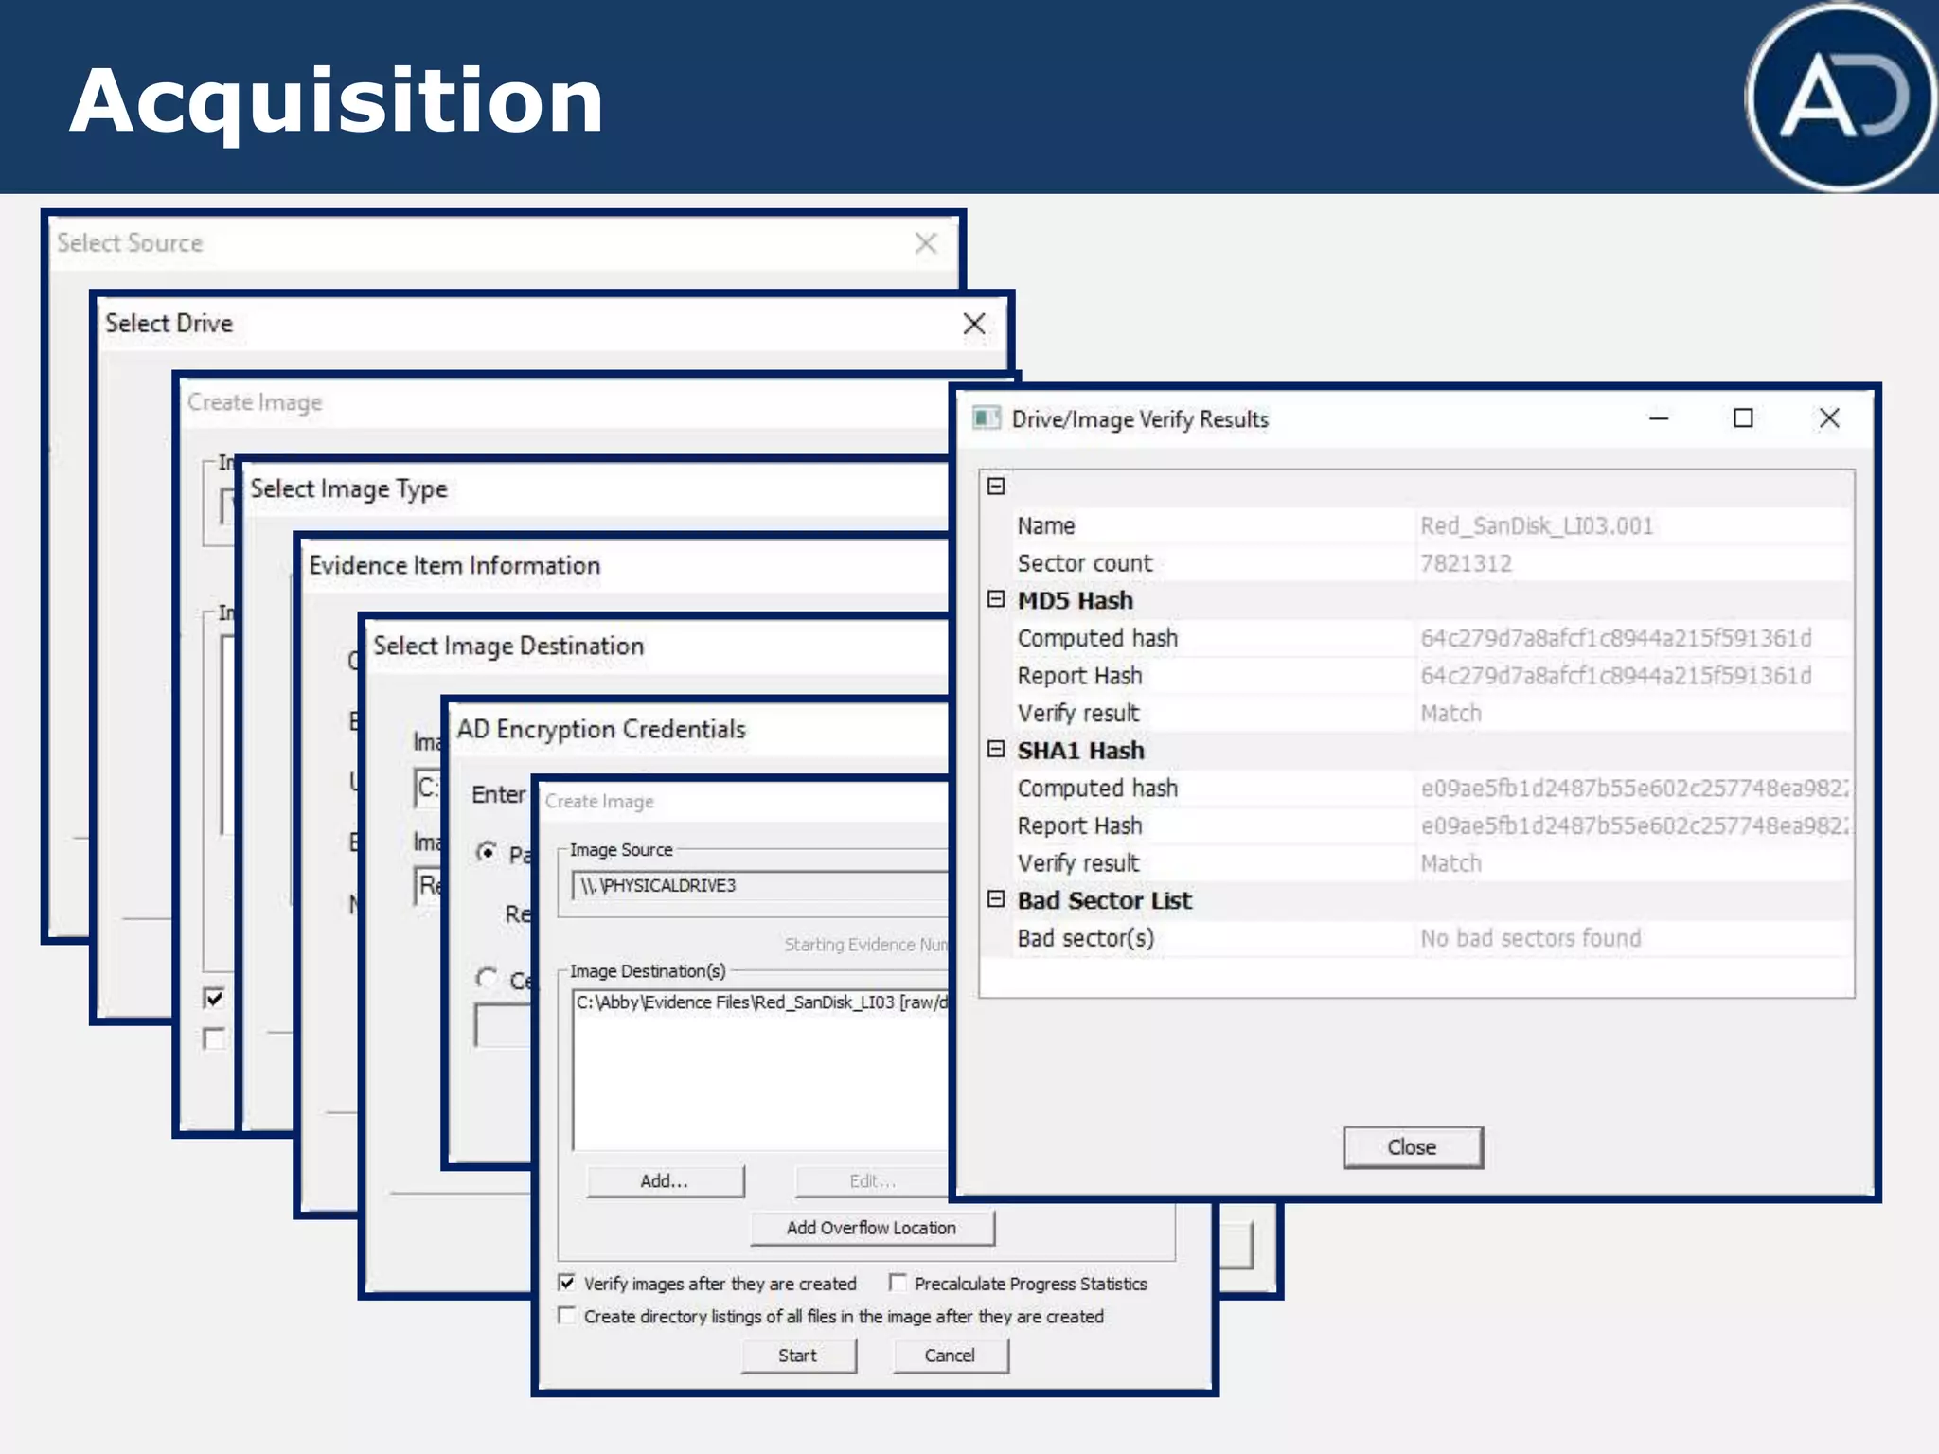Enable Create directory listings checkbox

coord(567,1316)
